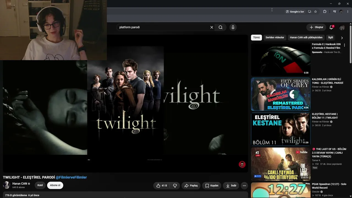
Task: Open the Formula E Hankook ad thumbnail
Action: click(x=280, y=59)
